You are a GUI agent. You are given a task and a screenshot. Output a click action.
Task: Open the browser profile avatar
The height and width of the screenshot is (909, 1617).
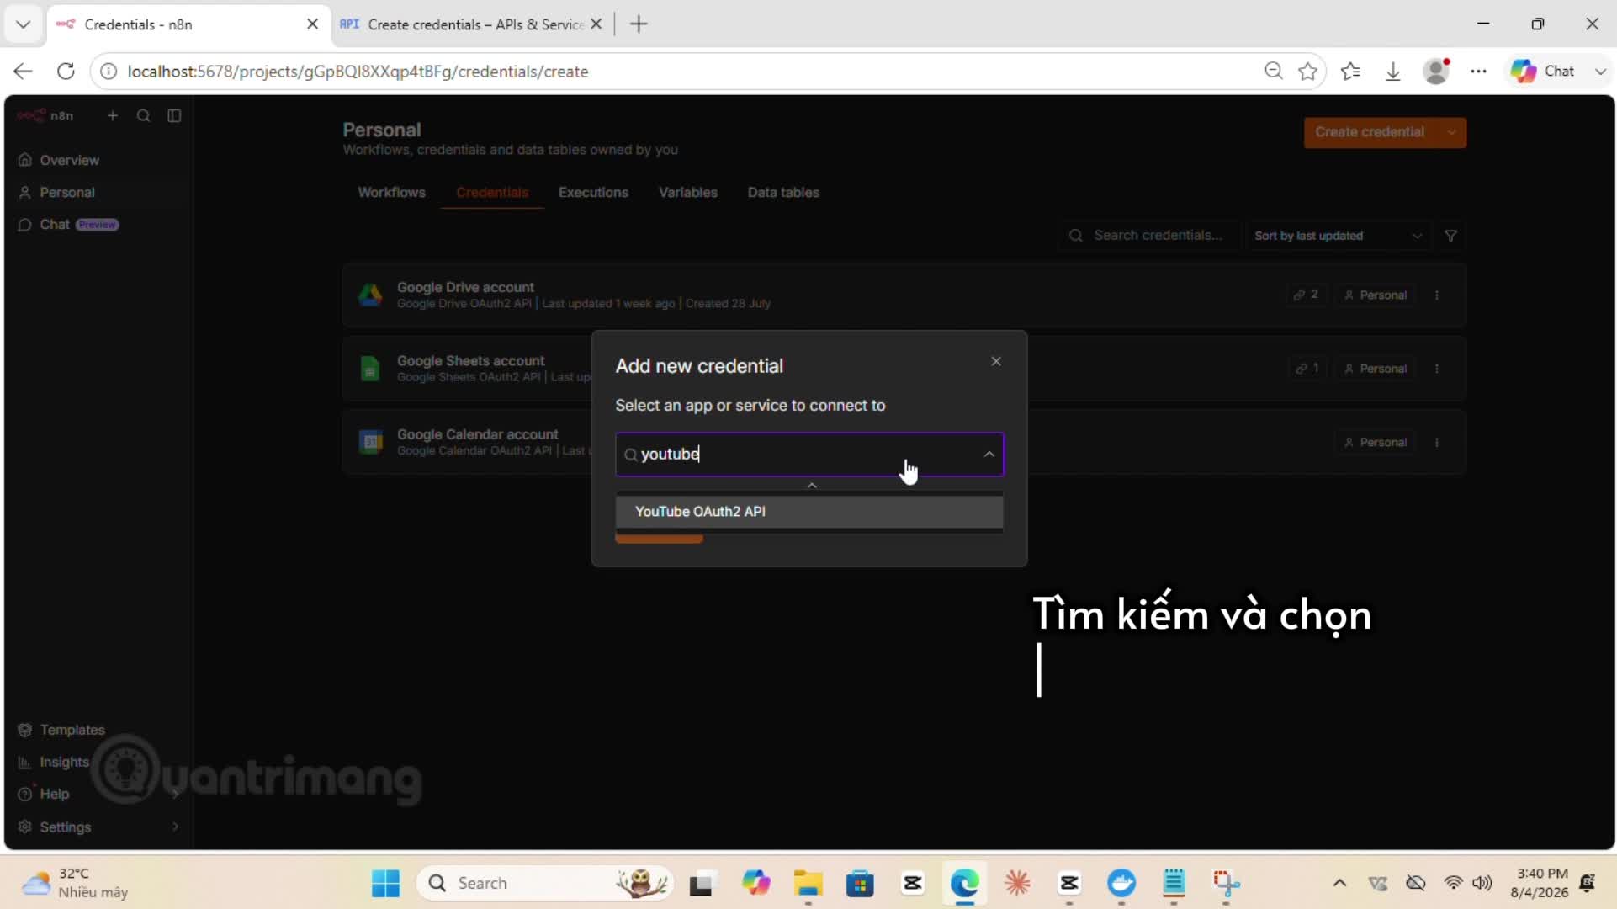(x=1436, y=72)
